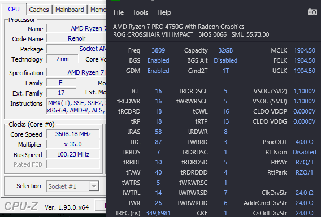Click the Core Speed value 3608.18 MHz
Image resolution: width=321 pixels, height=217 pixels.
pos(73,134)
